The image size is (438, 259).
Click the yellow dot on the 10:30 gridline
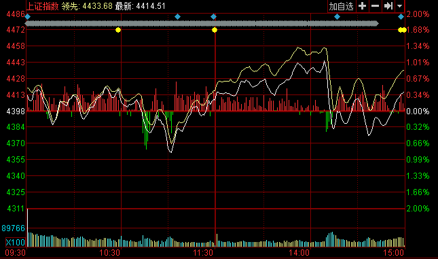[x=118, y=30]
